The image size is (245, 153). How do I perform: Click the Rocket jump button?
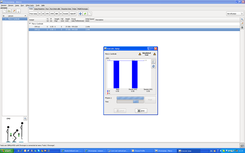click(x=65, y=14)
